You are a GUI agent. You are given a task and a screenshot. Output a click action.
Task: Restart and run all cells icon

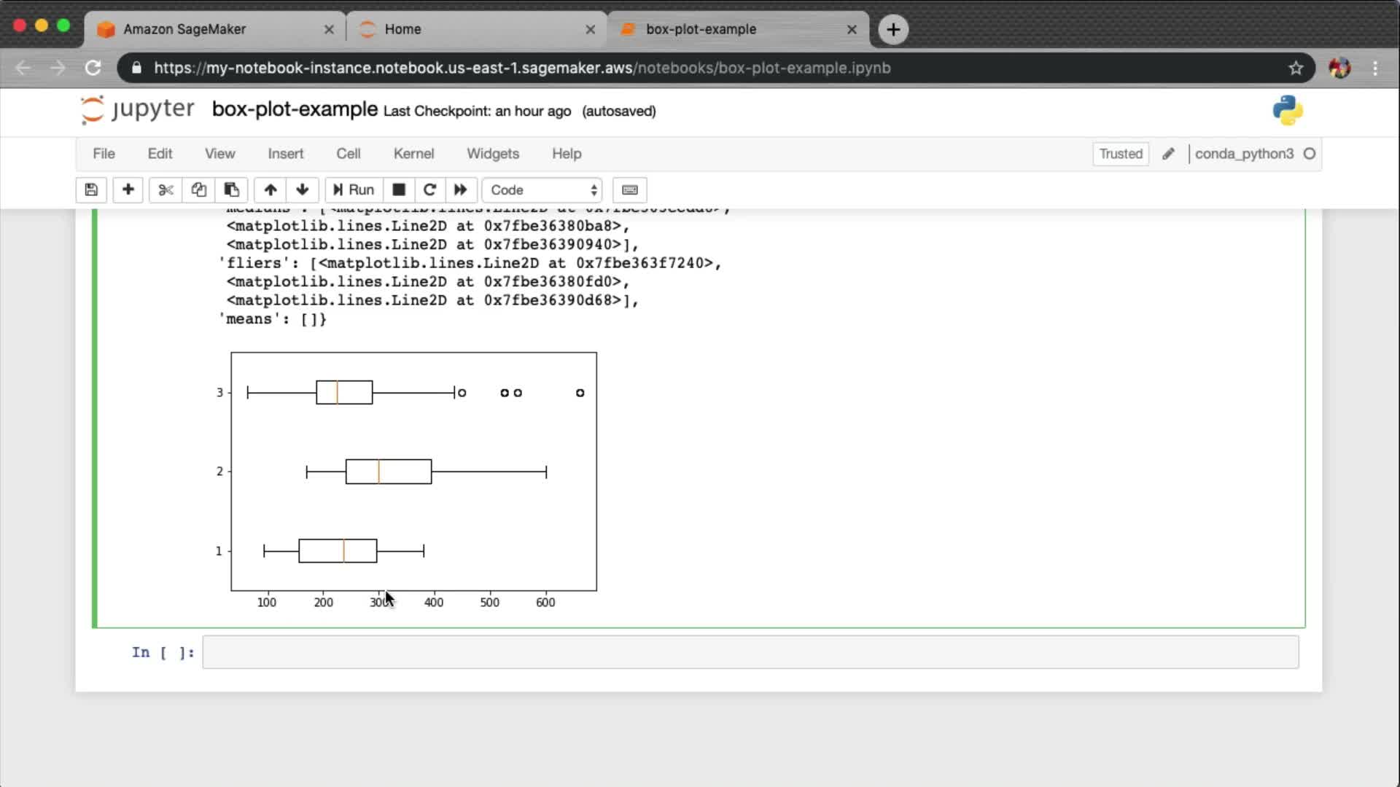pyautogui.click(x=460, y=189)
